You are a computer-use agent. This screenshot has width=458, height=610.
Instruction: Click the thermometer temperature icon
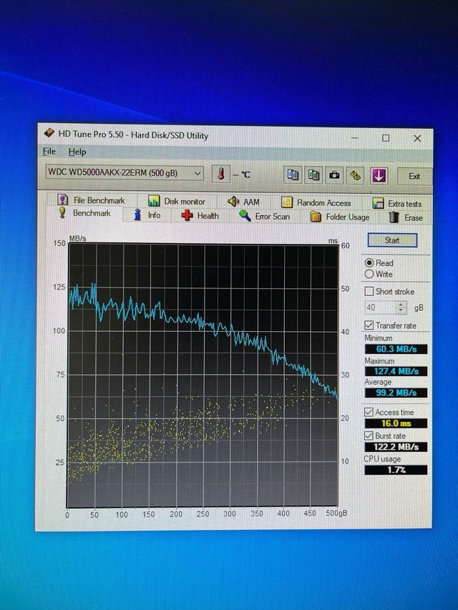click(x=221, y=174)
